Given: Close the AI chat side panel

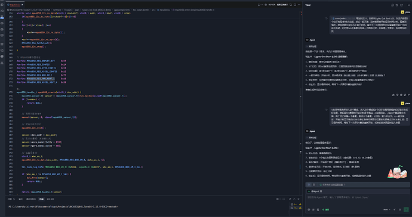Looking at the screenshot, I should (408, 5).
